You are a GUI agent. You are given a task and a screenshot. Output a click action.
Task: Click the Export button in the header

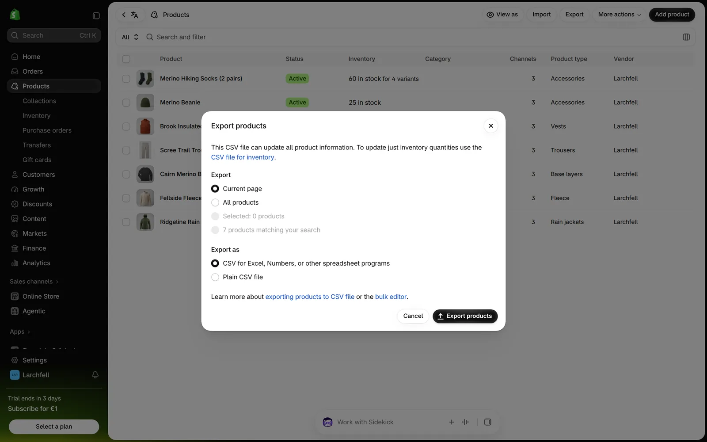tap(574, 15)
